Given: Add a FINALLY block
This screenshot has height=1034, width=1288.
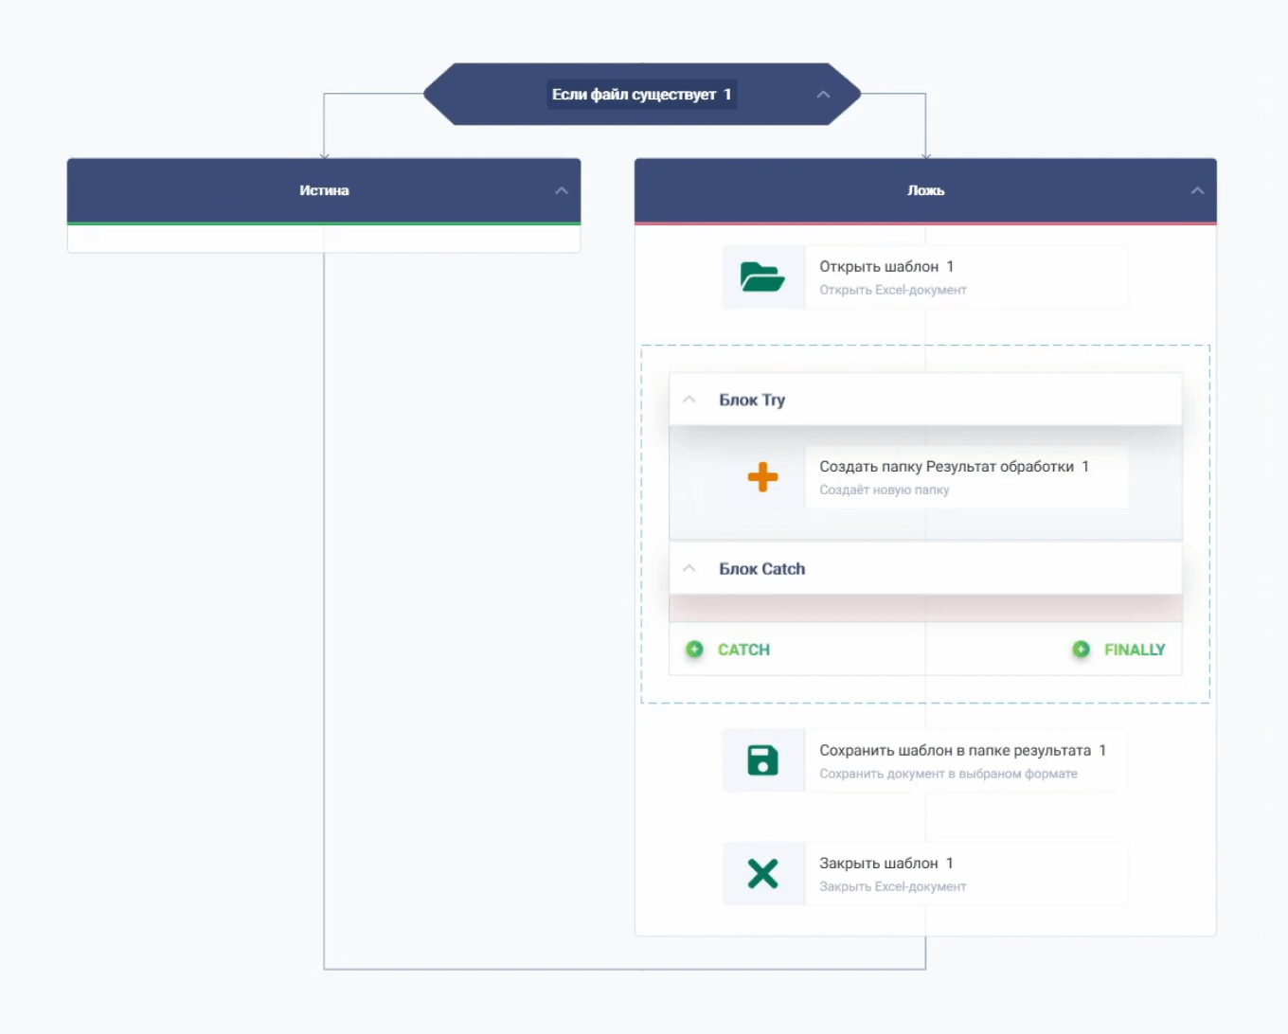Looking at the screenshot, I should tap(1135, 650).
